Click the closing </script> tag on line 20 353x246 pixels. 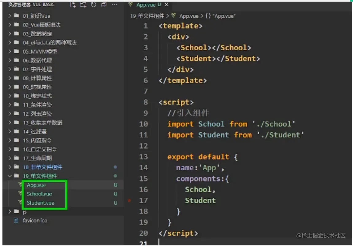[178, 233]
